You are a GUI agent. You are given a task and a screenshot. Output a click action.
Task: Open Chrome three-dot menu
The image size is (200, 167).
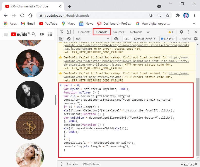(x=194, y=15)
